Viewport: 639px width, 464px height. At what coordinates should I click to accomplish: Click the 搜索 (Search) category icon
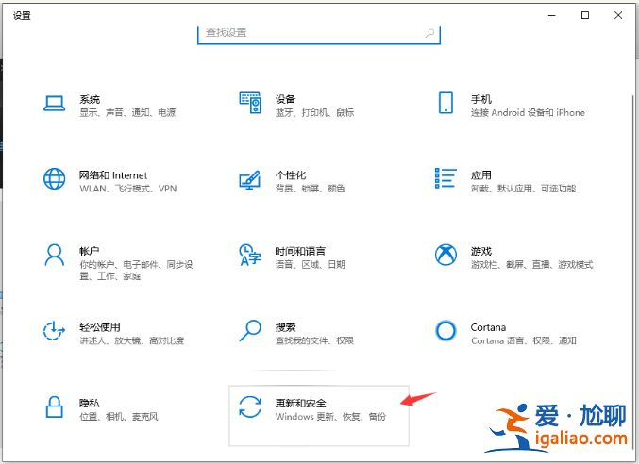(x=250, y=331)
